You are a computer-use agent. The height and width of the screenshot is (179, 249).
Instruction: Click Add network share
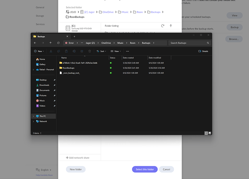pyautogui.click(x=78, y=158)
